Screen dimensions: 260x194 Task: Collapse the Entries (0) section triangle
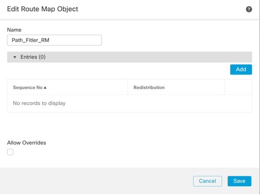point(15,57)
